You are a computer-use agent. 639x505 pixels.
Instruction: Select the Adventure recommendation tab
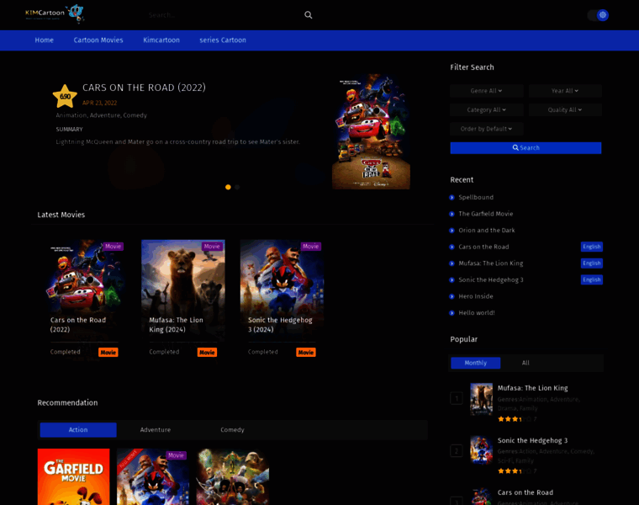(x=156, y=430)
